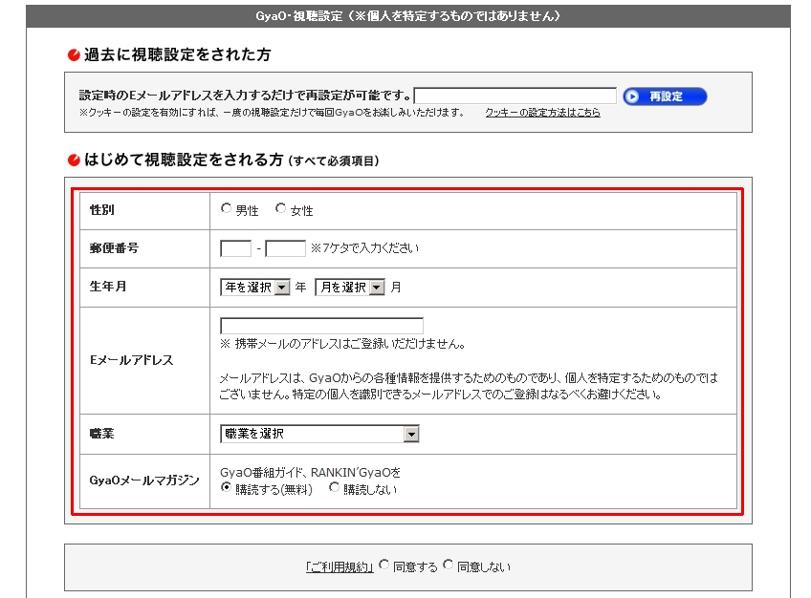Click the GyaOメールマガジン row label

[144, 481]
